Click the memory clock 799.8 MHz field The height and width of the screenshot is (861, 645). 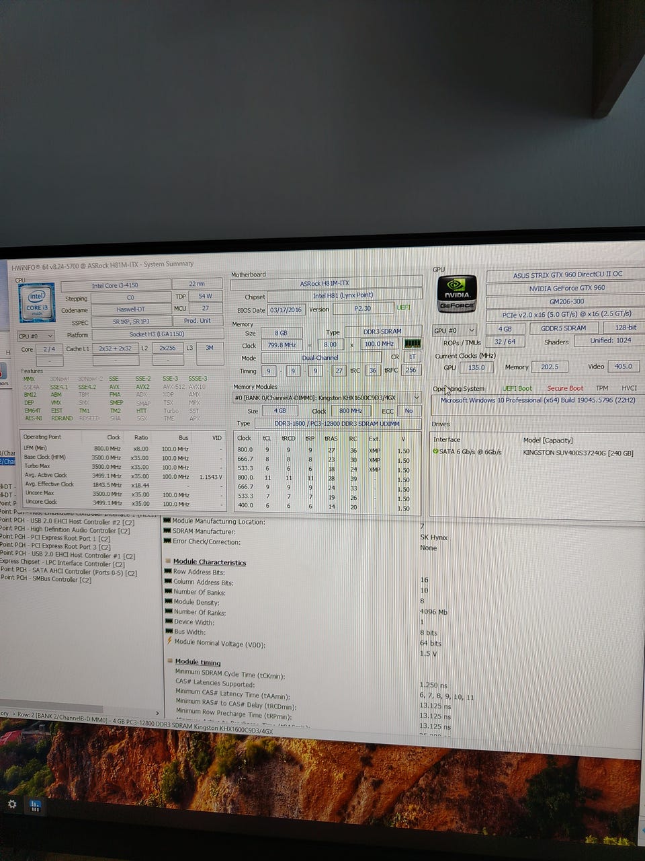(281, 344)
